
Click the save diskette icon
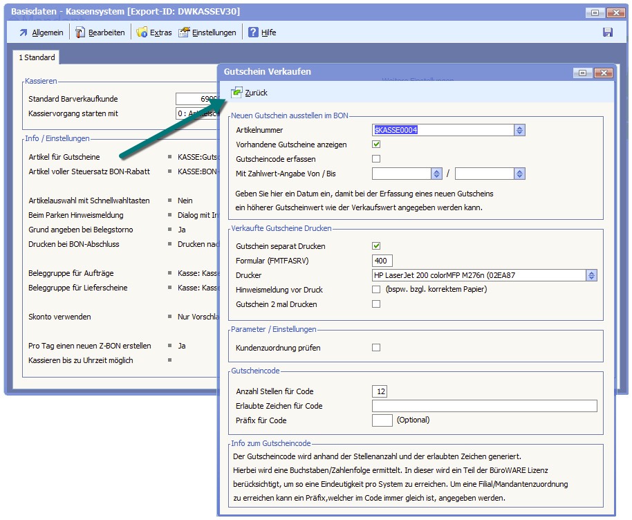(x=608, y=32)
